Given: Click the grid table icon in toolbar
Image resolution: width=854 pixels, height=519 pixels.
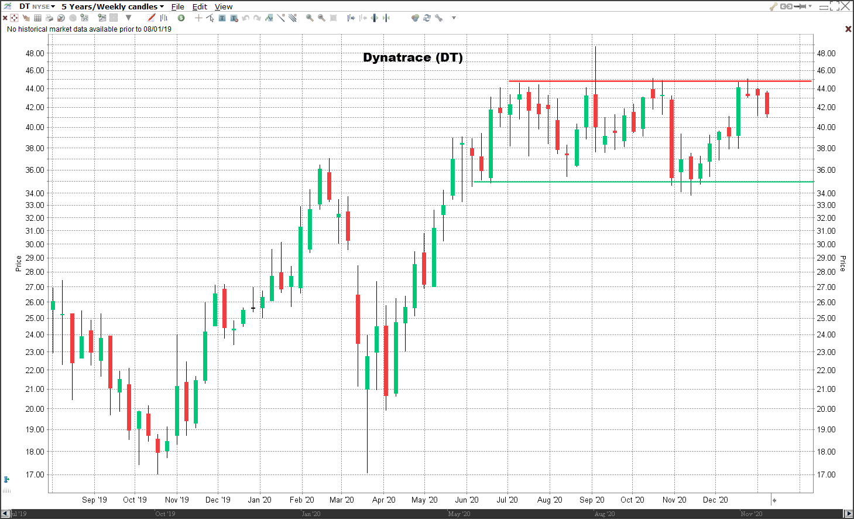Looking at the screenshot, I should [37, 18].
